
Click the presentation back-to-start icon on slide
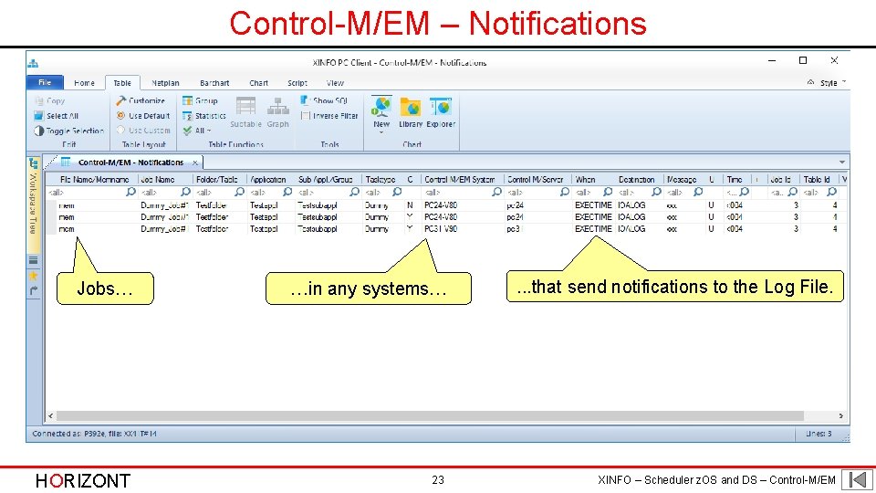[858, 479]
